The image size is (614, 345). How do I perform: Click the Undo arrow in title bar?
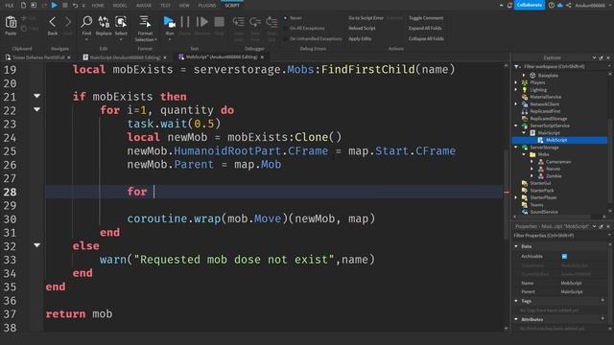pos(75,5)
